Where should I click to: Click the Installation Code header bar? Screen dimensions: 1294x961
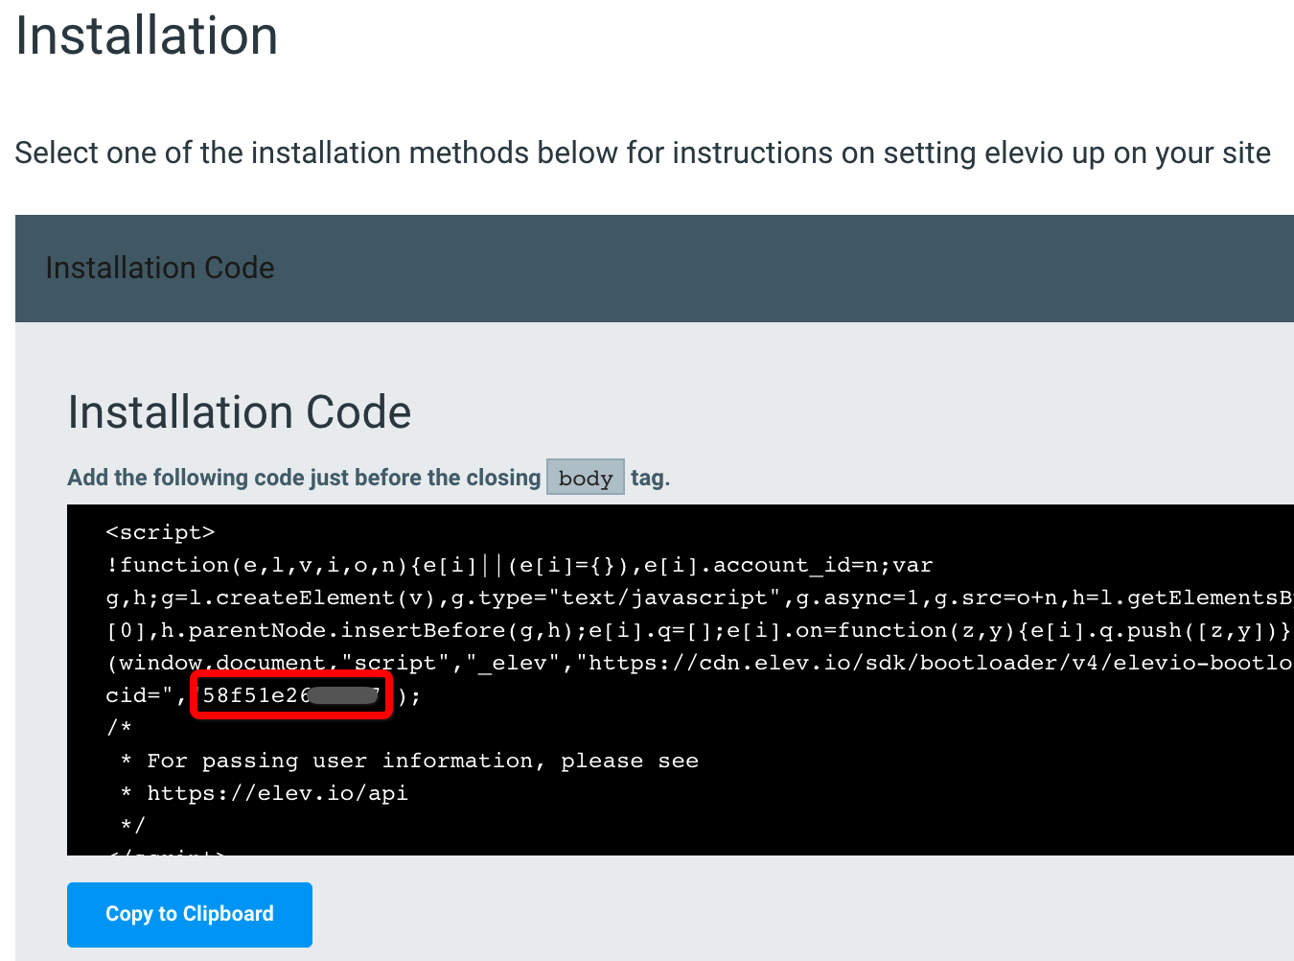point(655,269)
